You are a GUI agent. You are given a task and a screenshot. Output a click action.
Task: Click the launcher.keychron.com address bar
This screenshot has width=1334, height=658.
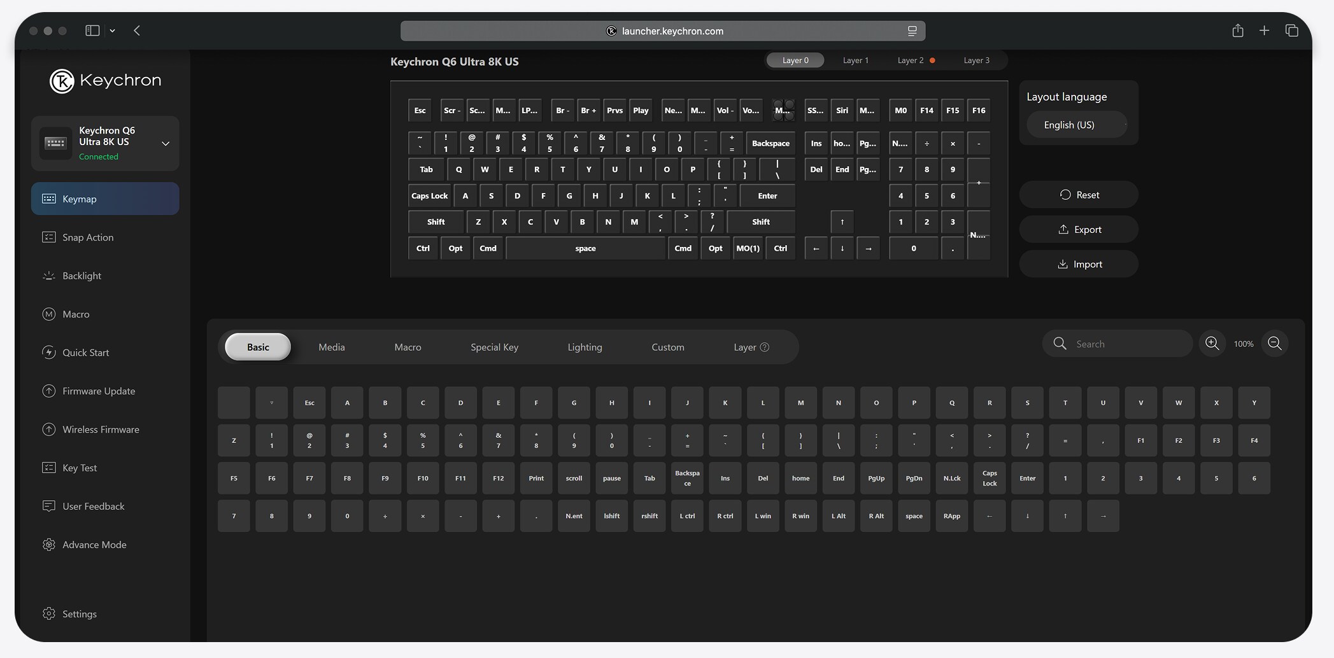click(x=662, y=31)
